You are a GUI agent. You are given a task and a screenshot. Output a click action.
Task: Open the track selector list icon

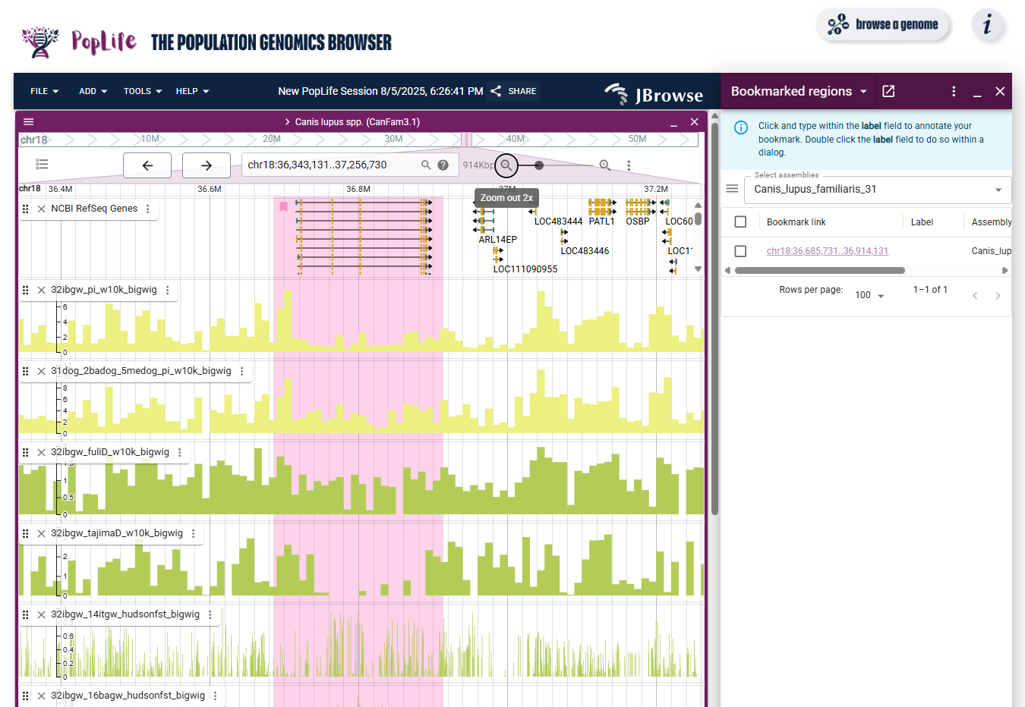point(43,165)
